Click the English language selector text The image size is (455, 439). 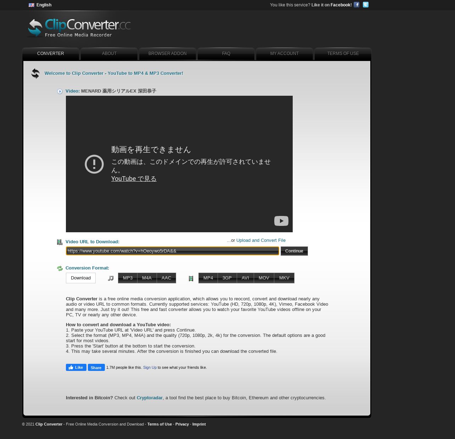(44, 5)
